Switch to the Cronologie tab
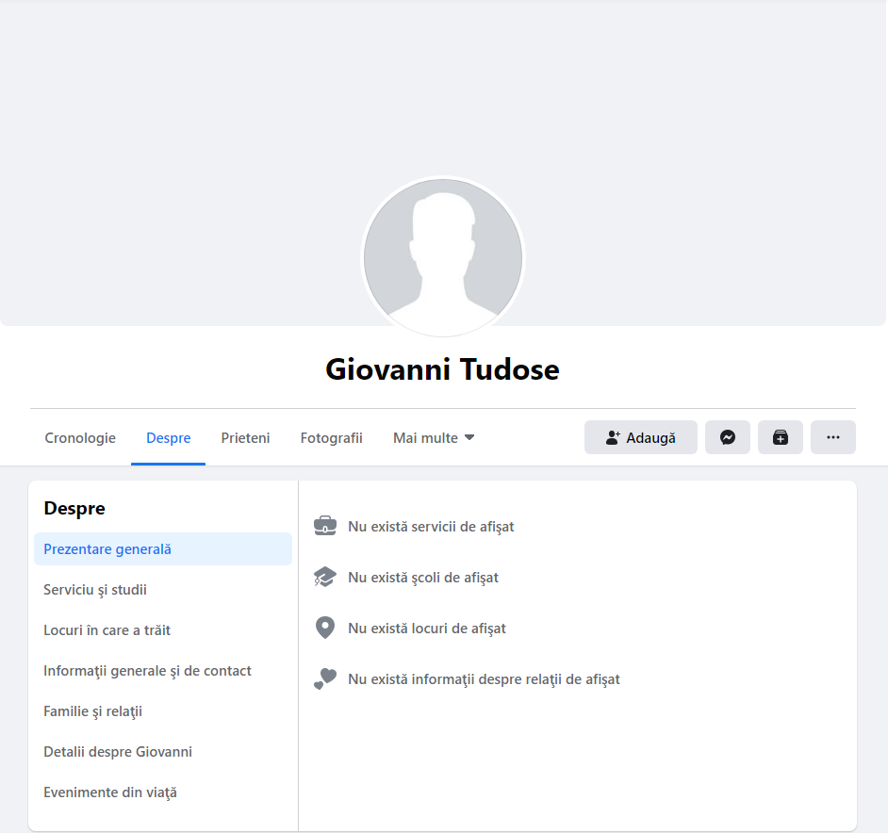 (x=80, y=438)
